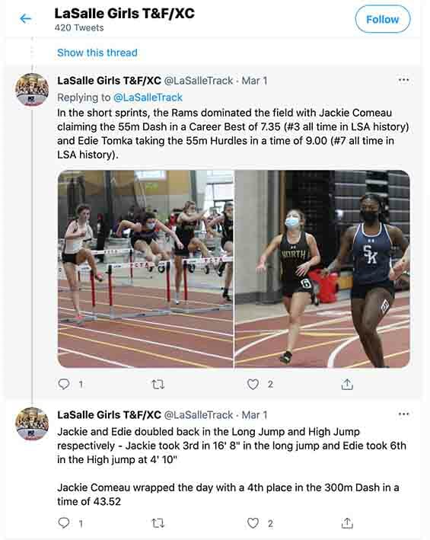Screen dimensions: 430x540
Task: Open the profile avatar on the first tweet
Action: (x=32, y=90)
